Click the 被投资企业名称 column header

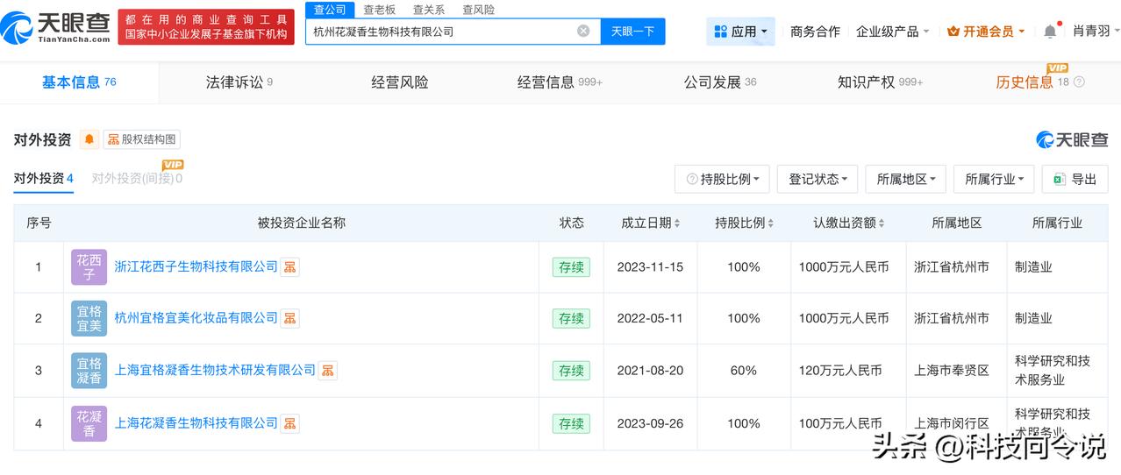pos(301,223)
